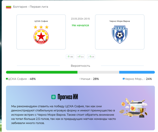
Task: Select the draw odds 3.4
Action: 81,57
